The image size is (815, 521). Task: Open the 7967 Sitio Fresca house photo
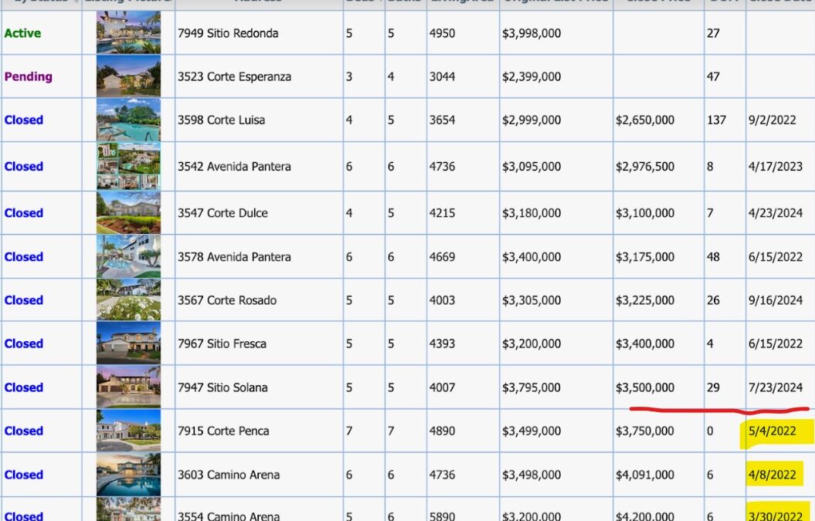point(128,343)
